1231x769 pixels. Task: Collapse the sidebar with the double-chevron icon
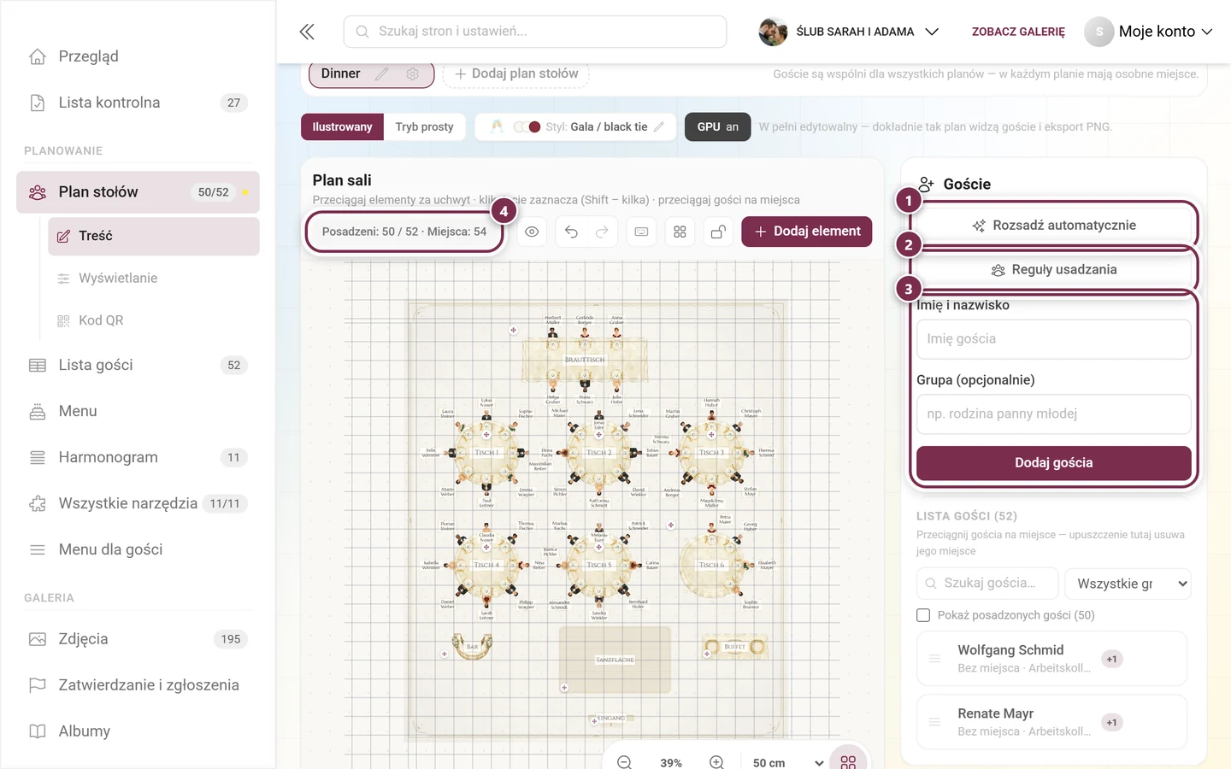pos(307,32)
